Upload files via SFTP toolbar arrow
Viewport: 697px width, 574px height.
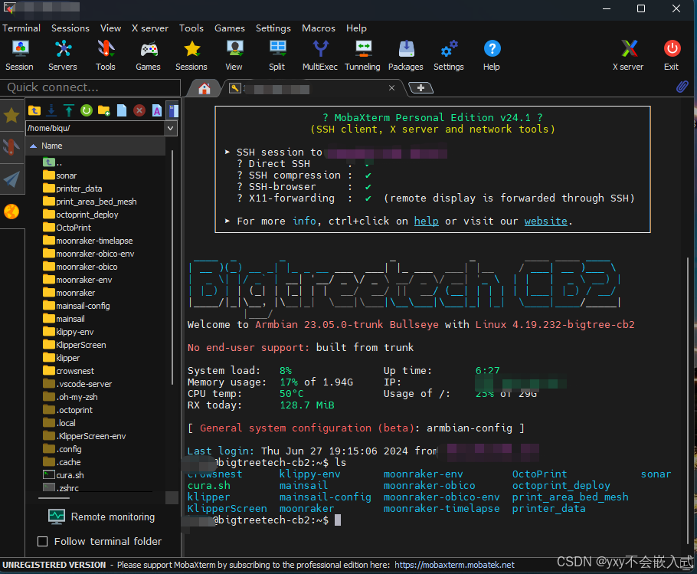69,110
